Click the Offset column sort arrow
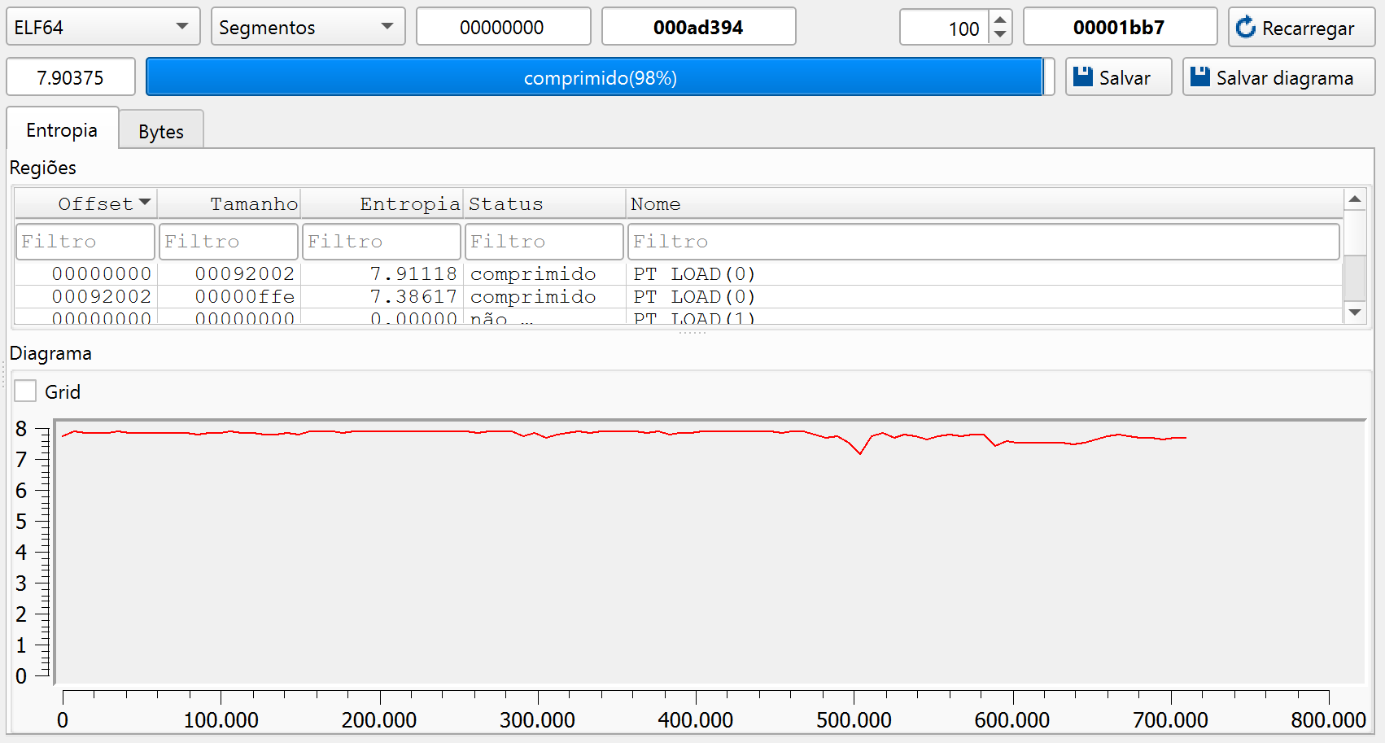This screenshot has height=743, width=1385. 145,202
